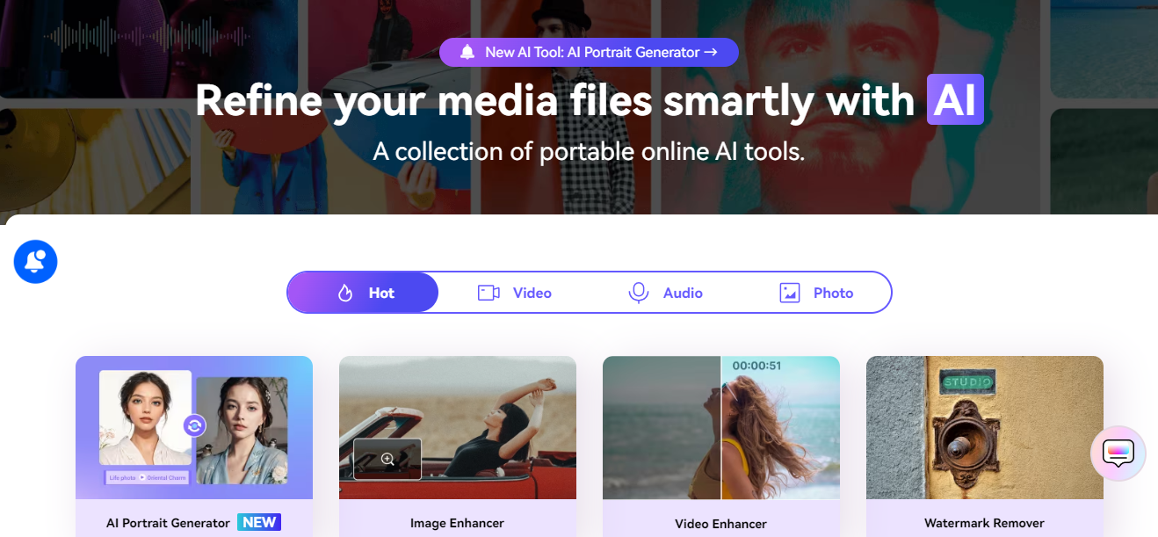Screen dimensions: 1158x537
Task: Click the flame icon in Hot tab
Action: click(345, 293)
